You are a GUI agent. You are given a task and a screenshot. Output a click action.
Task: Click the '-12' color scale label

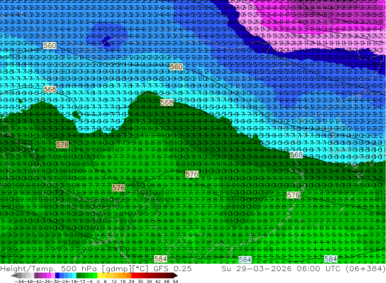(x=81, y=281)
